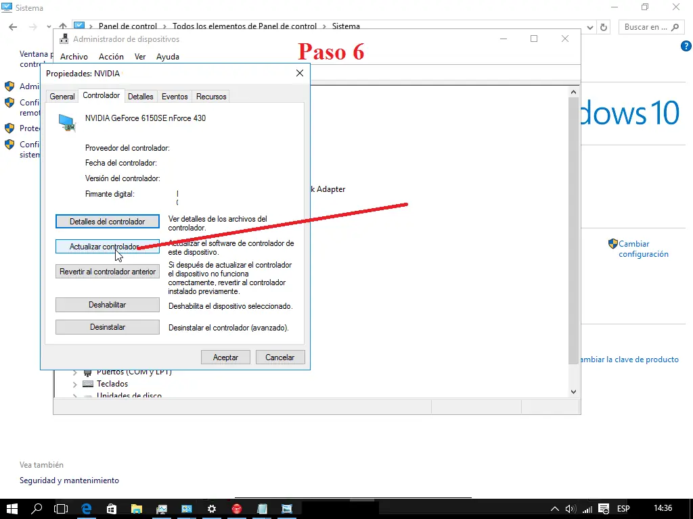The image size is (693, 519).
Task: Click Panel de control breadcrumb
Action: pyautogui.click(x=128, y=26)
